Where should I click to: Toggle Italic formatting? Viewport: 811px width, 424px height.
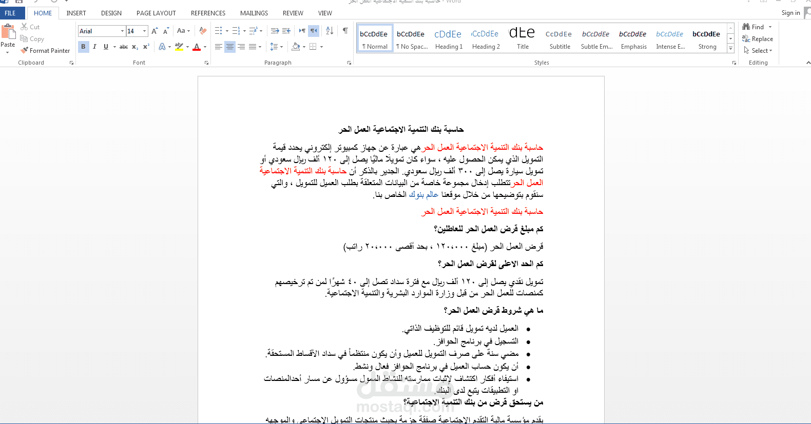(94, 47)
